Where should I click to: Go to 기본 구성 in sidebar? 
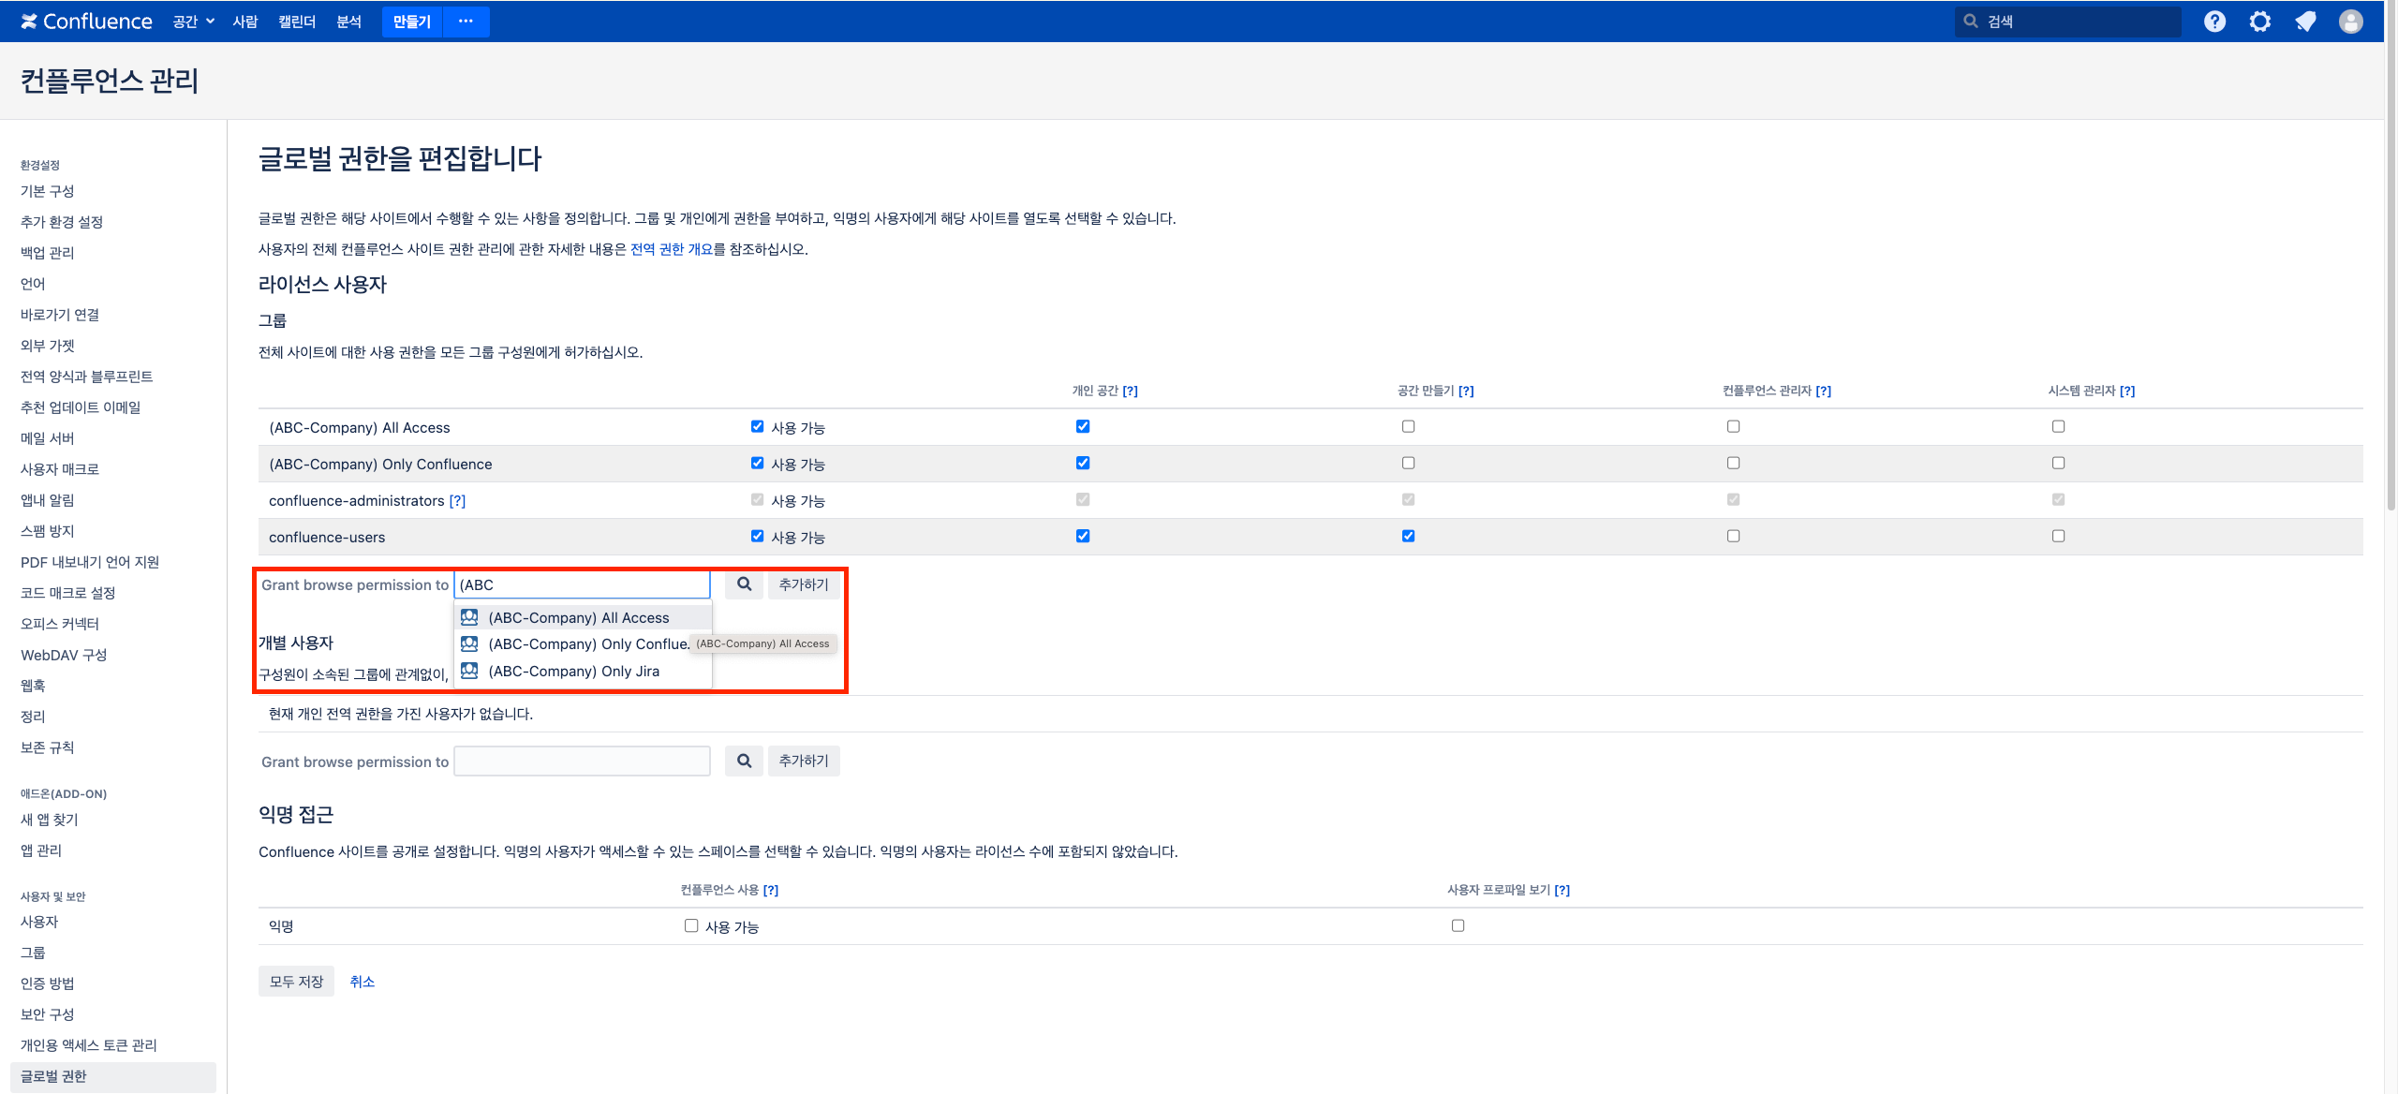(x=48, y=191)
